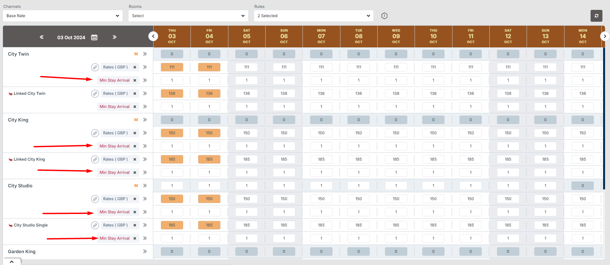
Task: Remove Rates (GBP) tag from Linked City Twin
Action: pos(135,93)
